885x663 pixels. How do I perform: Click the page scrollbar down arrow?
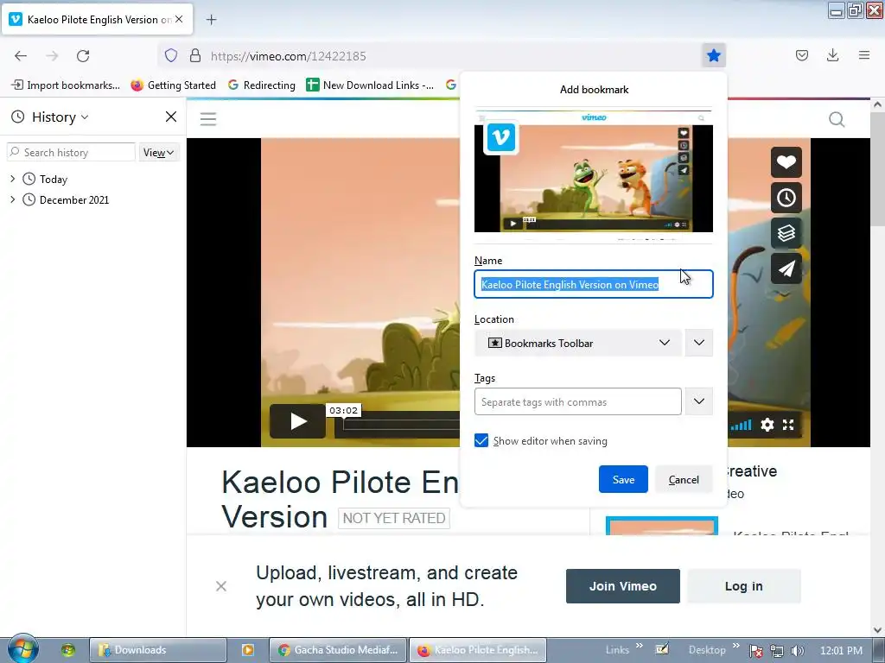(877, 629)
